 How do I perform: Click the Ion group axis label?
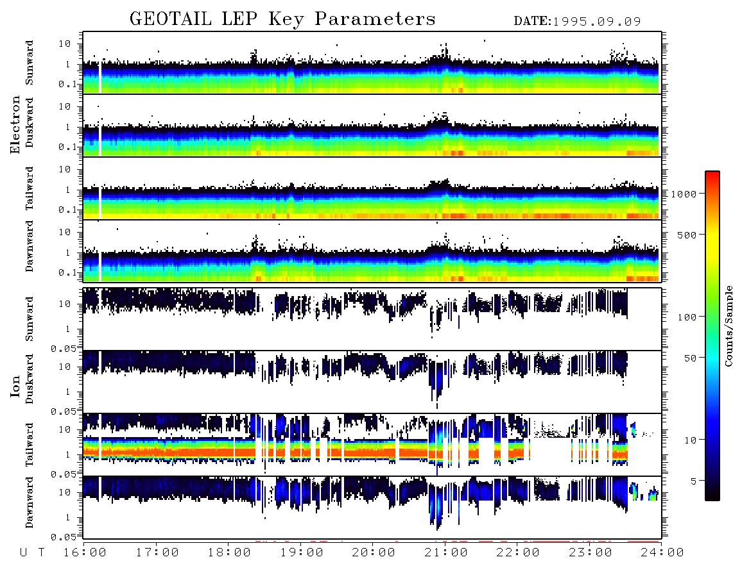15,386
